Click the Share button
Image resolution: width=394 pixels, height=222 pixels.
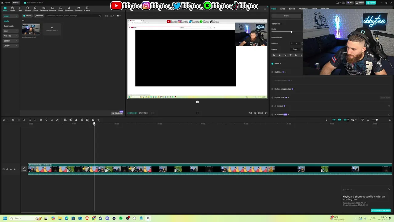[x=360, y=3]
